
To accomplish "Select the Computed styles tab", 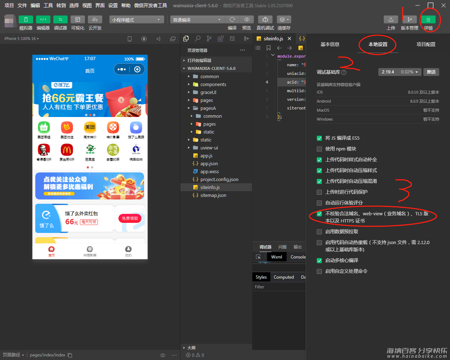I will point(284,277).
